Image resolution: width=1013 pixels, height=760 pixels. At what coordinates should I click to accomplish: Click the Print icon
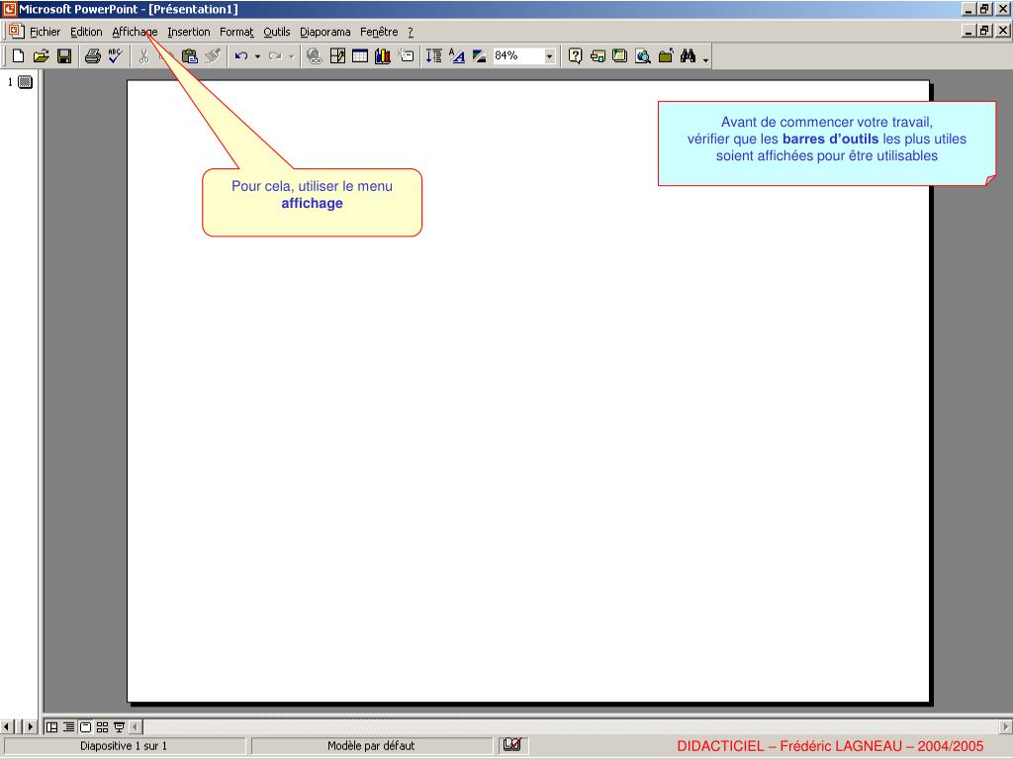pos(92,56)
